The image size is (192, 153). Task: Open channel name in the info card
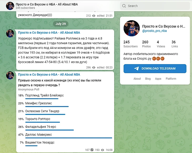(x=164, y=26)
